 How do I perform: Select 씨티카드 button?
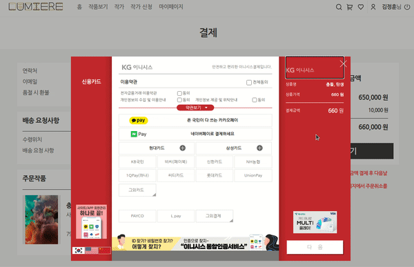tap(176, 176)
